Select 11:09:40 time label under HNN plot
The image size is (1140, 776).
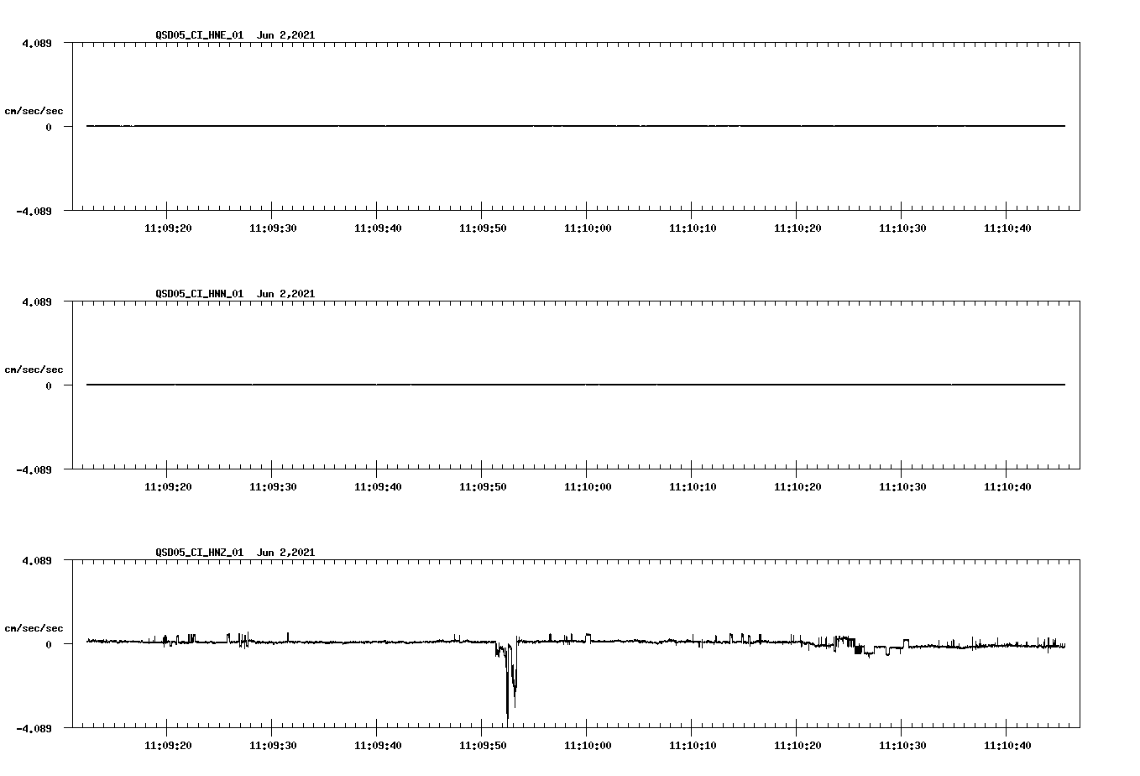tap(378, 486)
